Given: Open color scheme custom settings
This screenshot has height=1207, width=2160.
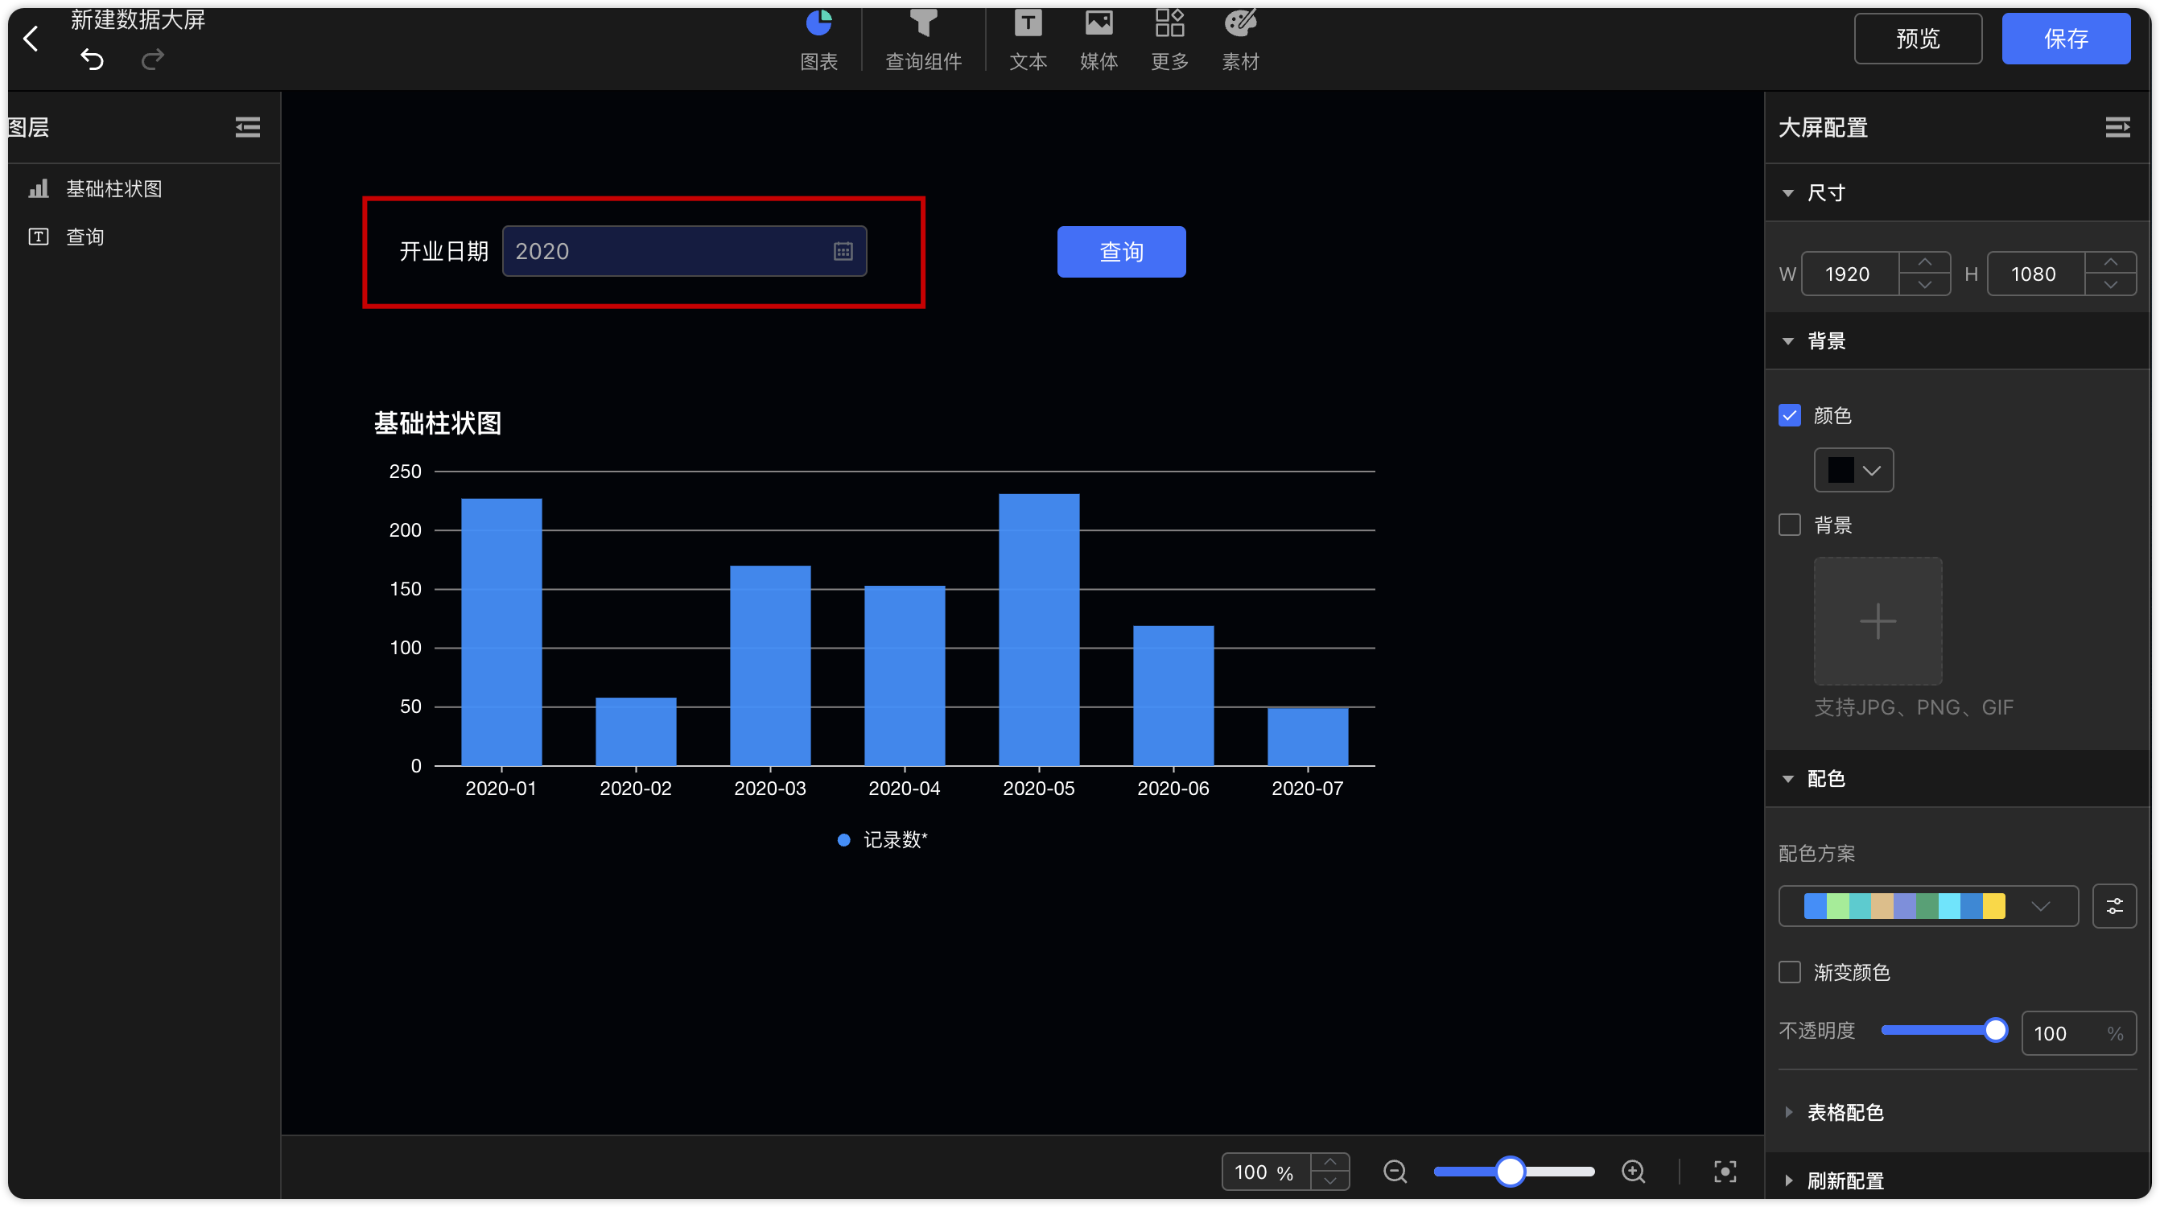Looking at the screenshot, I should tap(2114, 906).
